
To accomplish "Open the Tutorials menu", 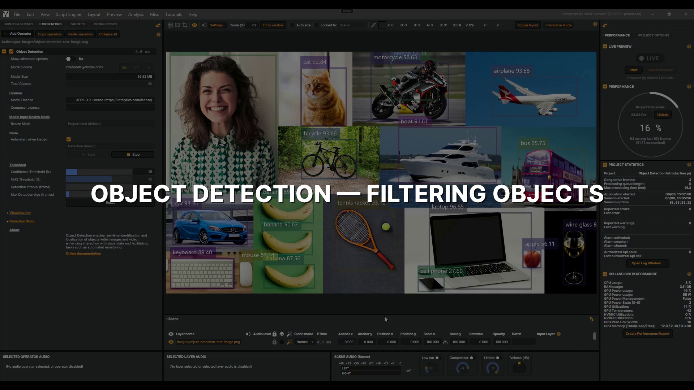I will tap(173, 14).
